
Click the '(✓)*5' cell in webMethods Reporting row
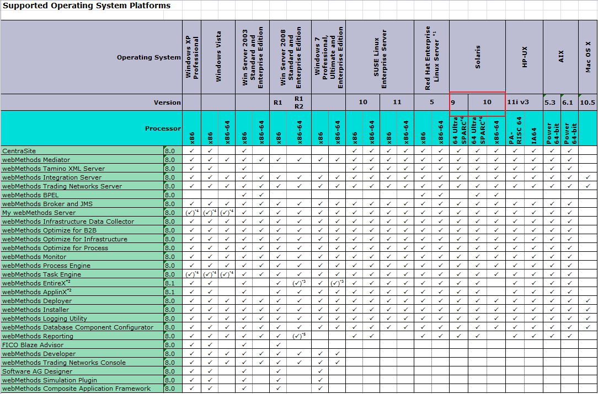coord(299,336)
